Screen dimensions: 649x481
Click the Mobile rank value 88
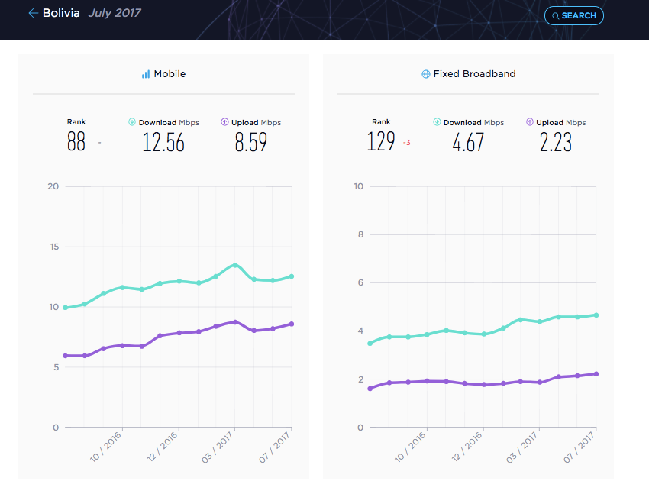[x=76, y=141]
